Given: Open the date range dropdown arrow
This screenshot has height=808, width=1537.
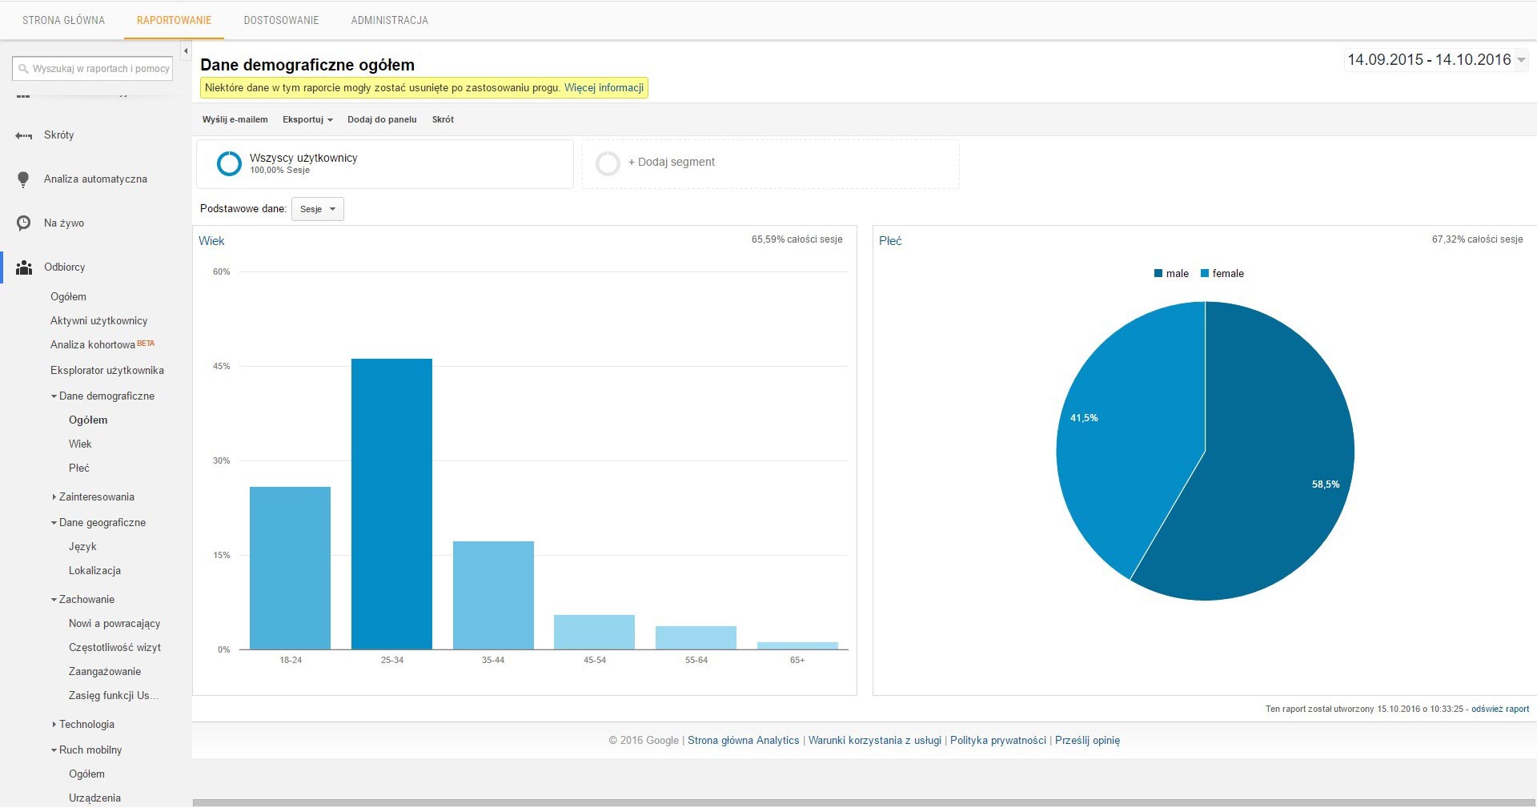Looking at the screenshot, I should tap(1521, 60).
